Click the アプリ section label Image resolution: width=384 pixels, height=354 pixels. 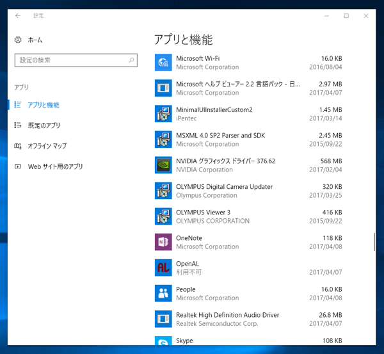(21, 88)
